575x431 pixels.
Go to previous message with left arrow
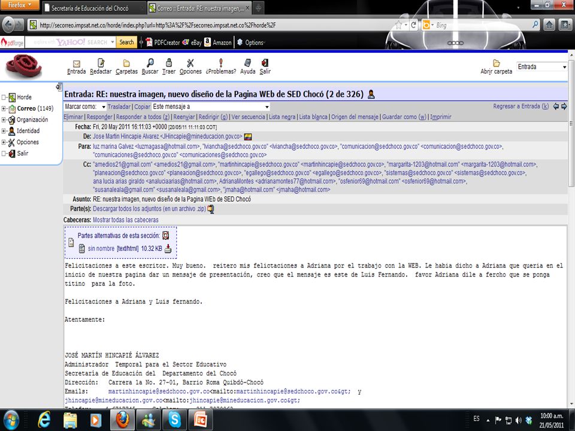pyautogui.click(x=556, y=107)
